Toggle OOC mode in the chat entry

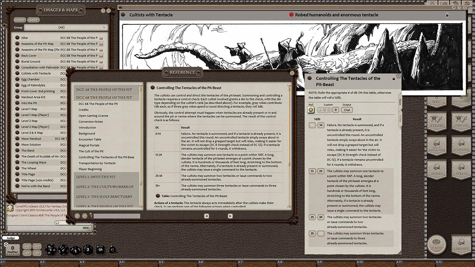[x=86, y=228]
